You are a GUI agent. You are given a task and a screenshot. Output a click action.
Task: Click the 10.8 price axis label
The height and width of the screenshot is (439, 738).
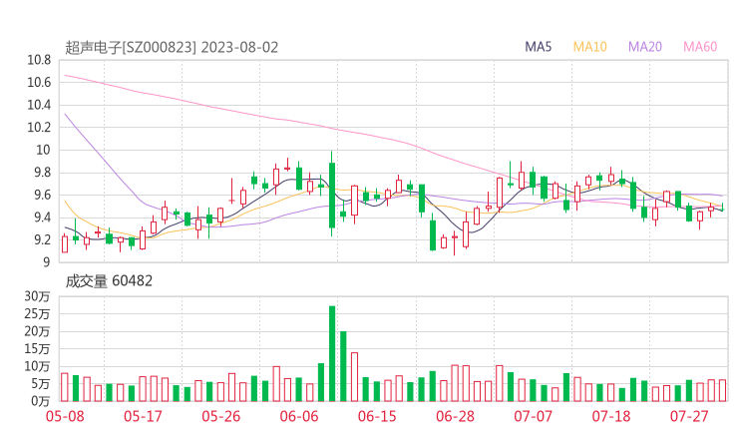click(39, 60)
